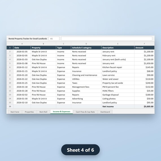This screenshot has width=161, height=161.
Task: Click the Rental Property Tracker title text
Action: (x=28, y=39)
